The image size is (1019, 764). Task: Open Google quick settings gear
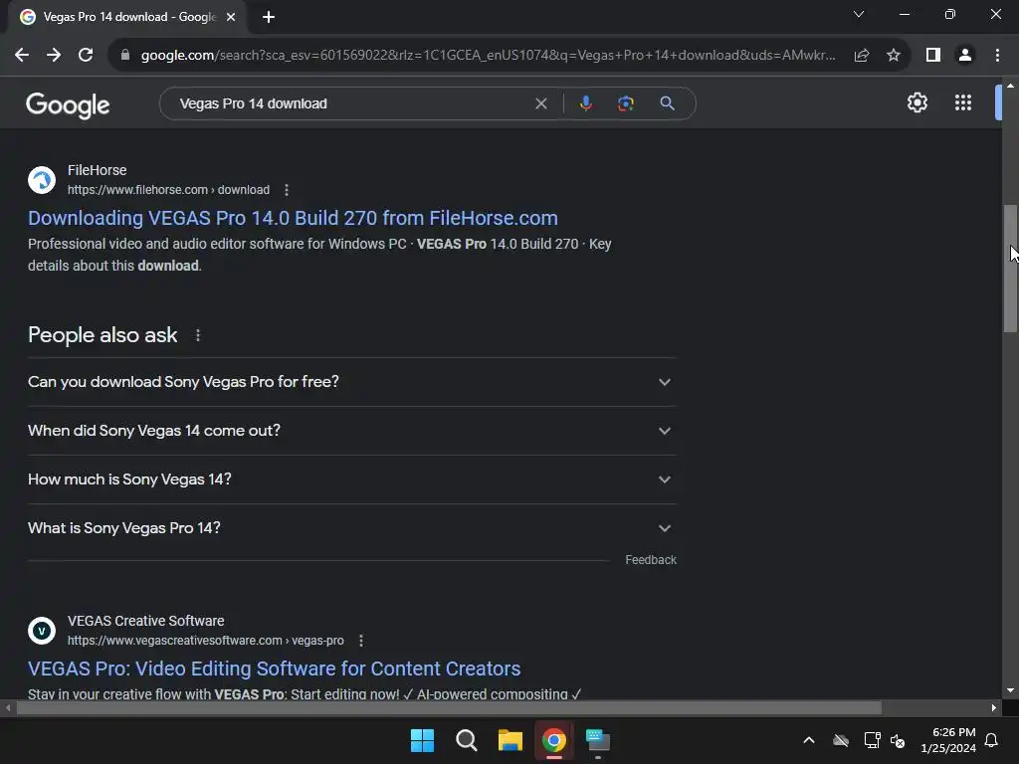point(917,102)
